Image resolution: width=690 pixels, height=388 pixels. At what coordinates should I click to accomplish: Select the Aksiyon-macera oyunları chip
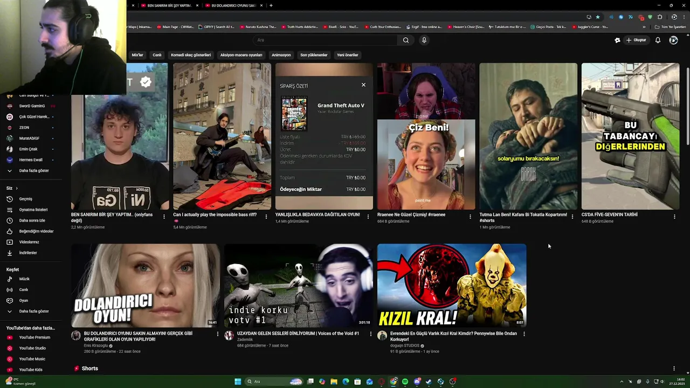[241, 55]
